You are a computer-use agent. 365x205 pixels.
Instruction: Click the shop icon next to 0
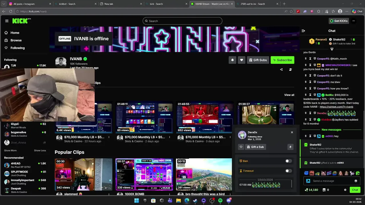click(x=324, y=190)
